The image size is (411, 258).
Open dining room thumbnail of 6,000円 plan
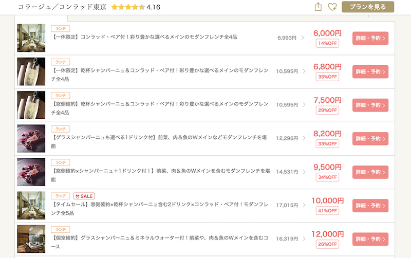pos(31,38)
